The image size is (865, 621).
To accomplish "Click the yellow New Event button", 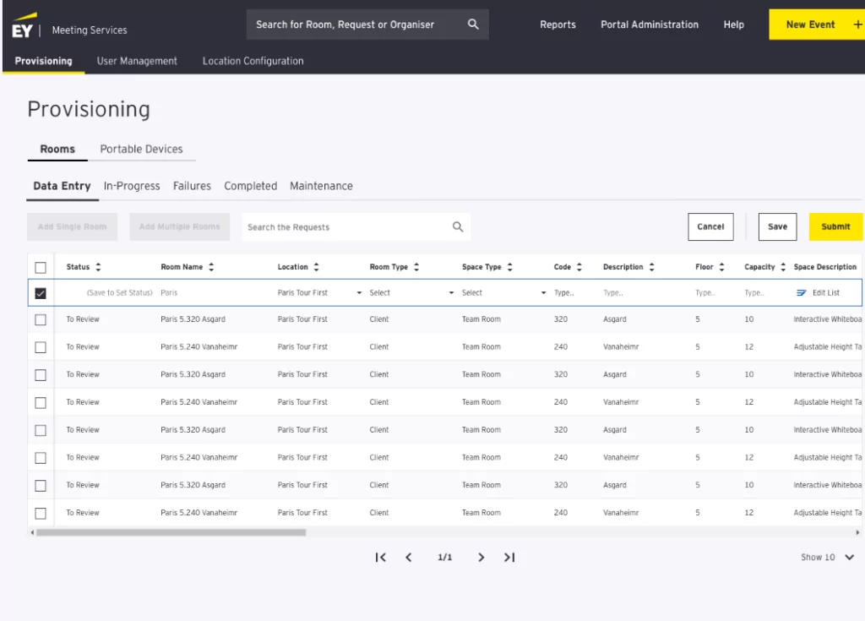I will [813, 25].
